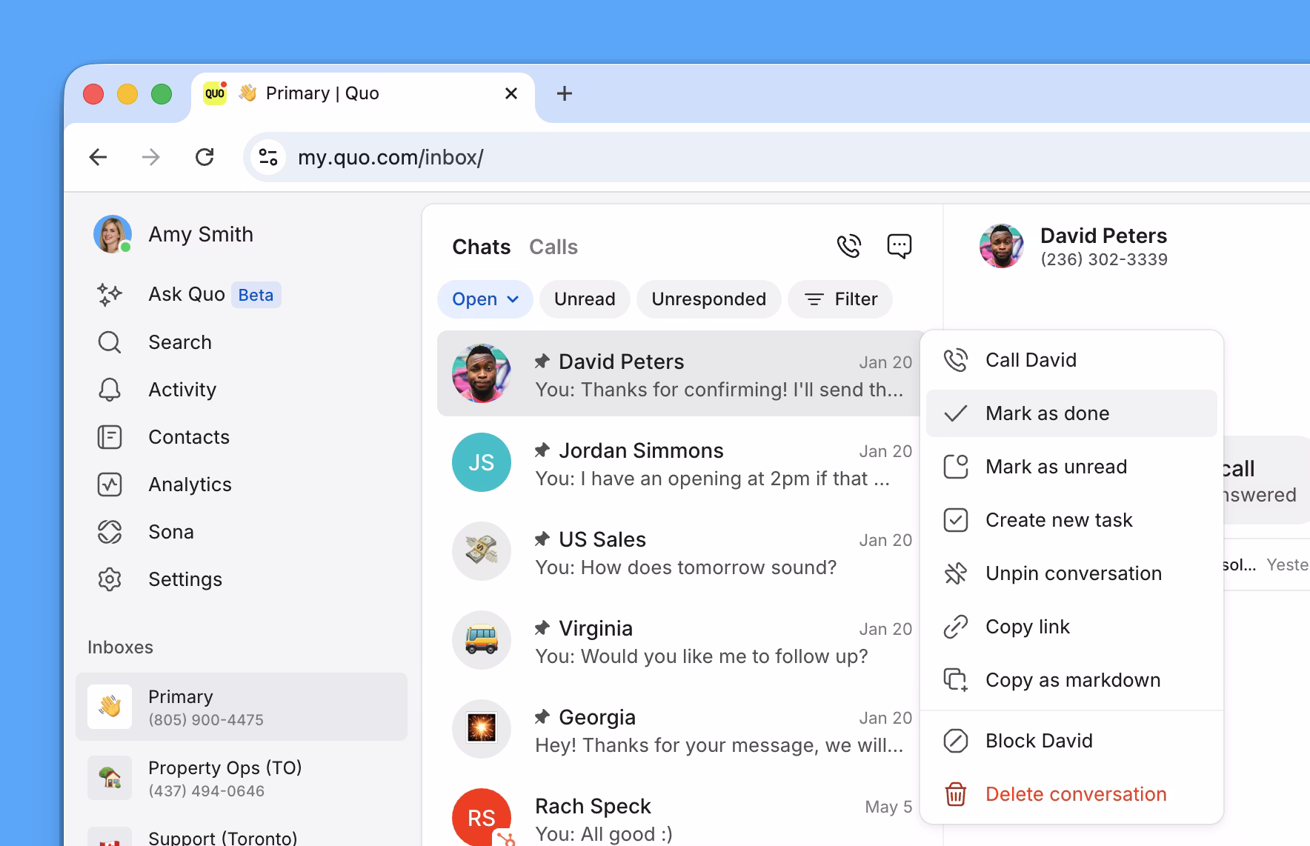Open a new browser tab
Image resolution: width=1310 pixels, height=846 pixels.
click(x=565, y=93)
